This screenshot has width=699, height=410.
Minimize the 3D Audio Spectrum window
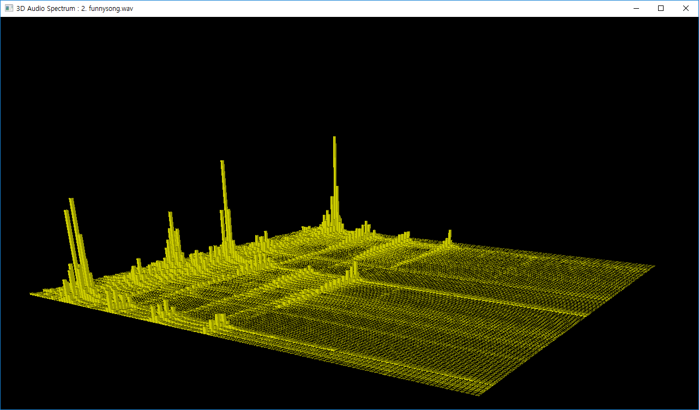[x=636, y=8]
